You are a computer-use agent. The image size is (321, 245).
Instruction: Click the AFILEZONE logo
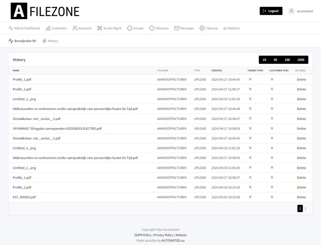click(x=45, y=11)
